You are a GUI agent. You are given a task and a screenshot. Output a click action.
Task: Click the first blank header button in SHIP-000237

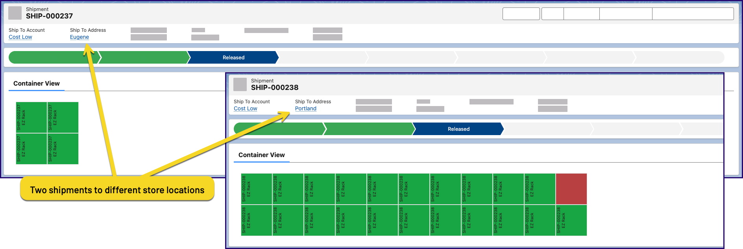[521, 14]
